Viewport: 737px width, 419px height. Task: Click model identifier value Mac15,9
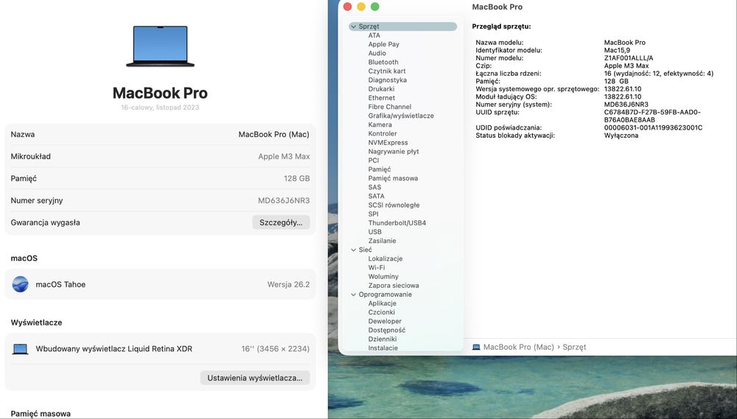pyautogui.click(x=617, y=50)
